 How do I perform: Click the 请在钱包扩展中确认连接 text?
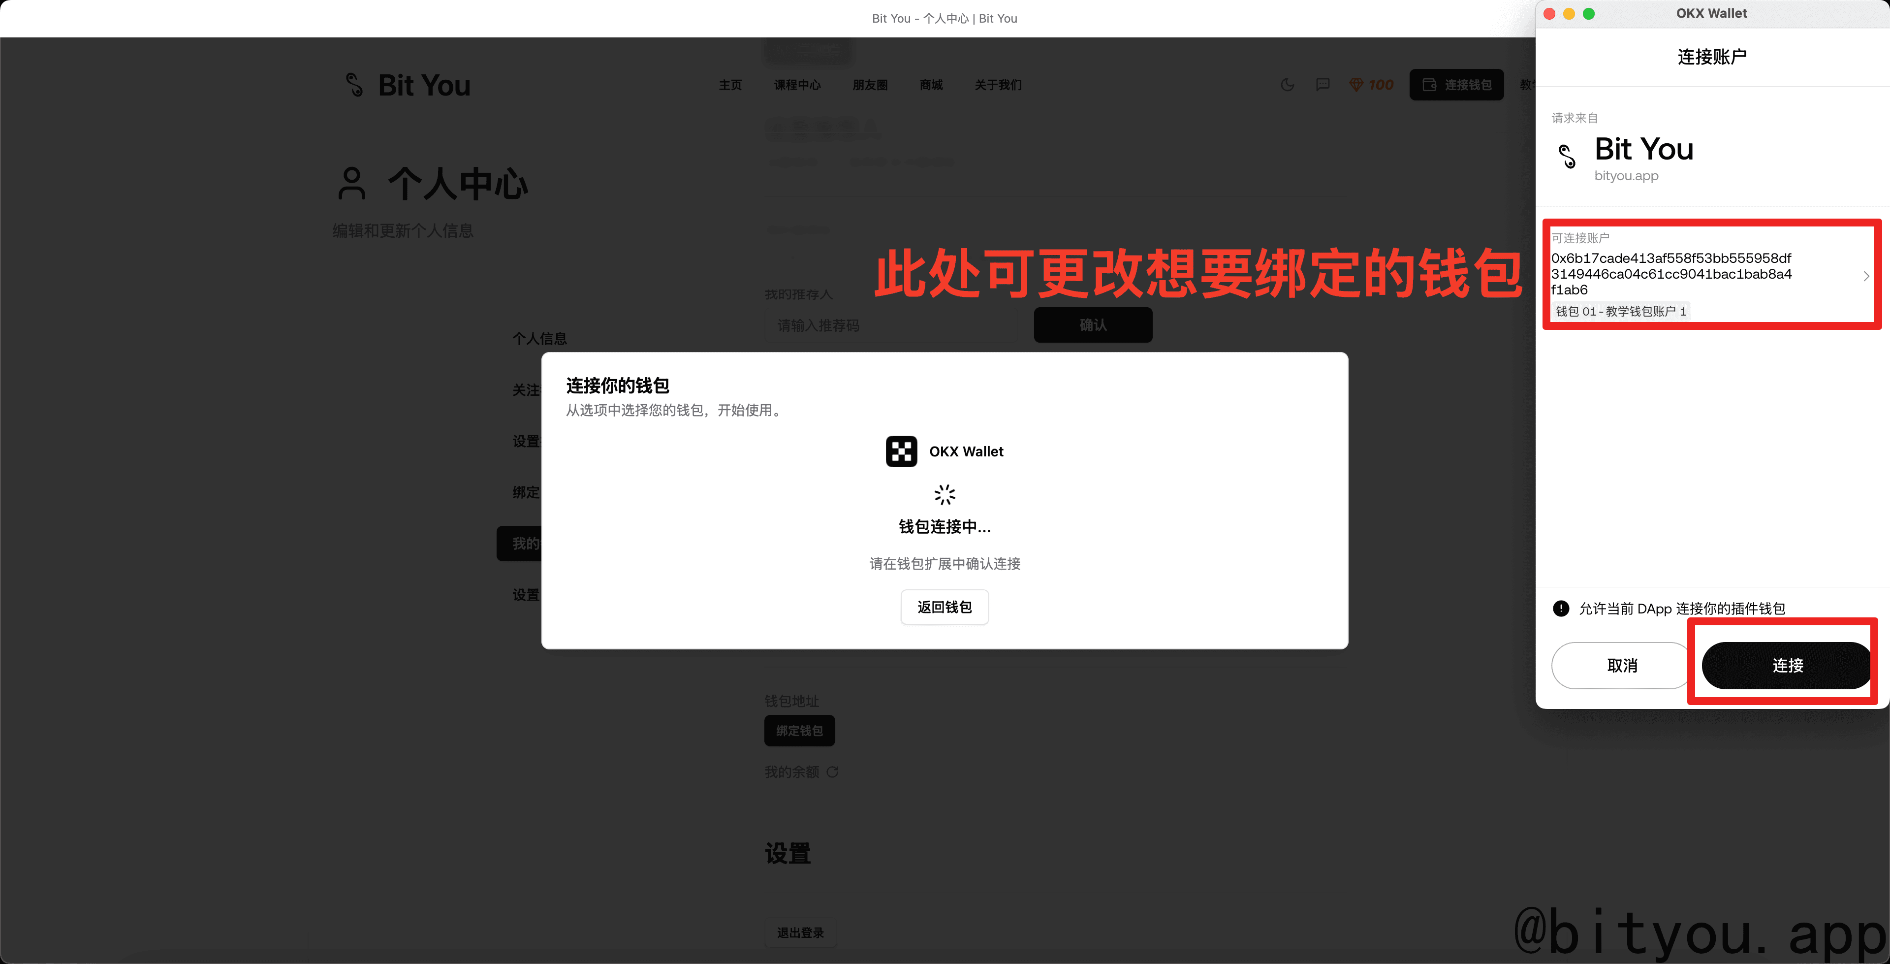945,564
